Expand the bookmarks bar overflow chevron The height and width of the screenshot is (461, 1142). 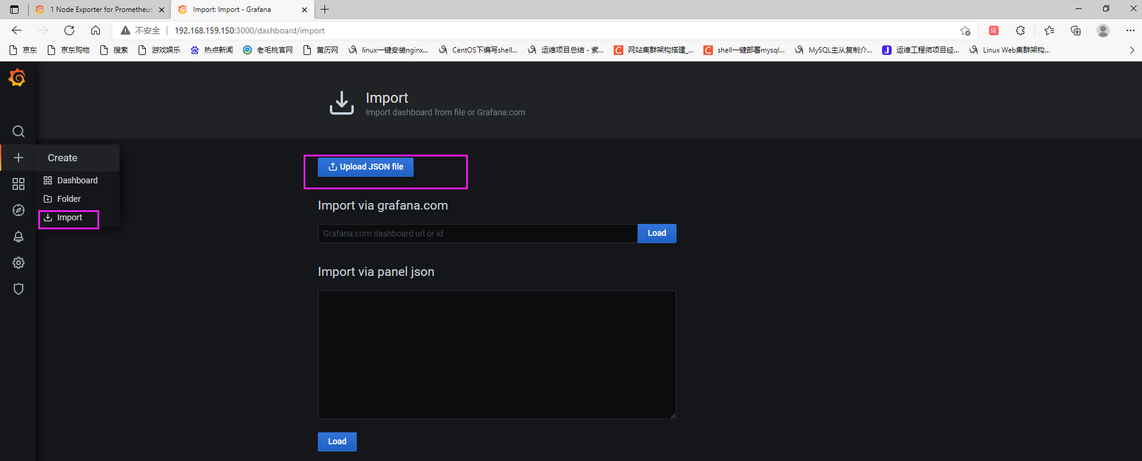[x=1132, y=50]
